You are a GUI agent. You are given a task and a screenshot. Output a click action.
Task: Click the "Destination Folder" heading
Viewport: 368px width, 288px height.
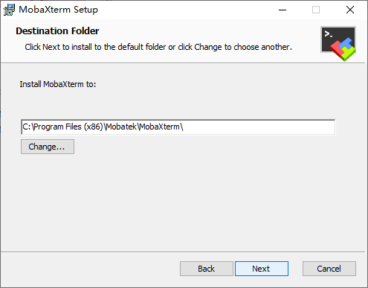(x=57, y=31)
